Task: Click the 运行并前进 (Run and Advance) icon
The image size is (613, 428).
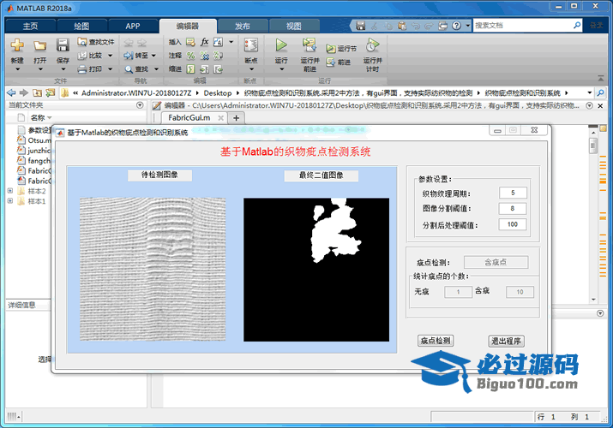Action: [x=310, y=46]
